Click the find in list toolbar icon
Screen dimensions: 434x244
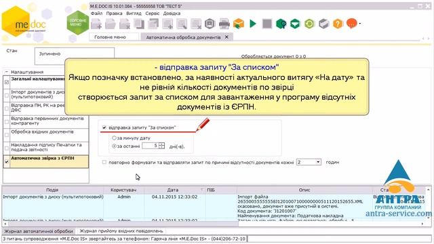(x=182, y=24)
